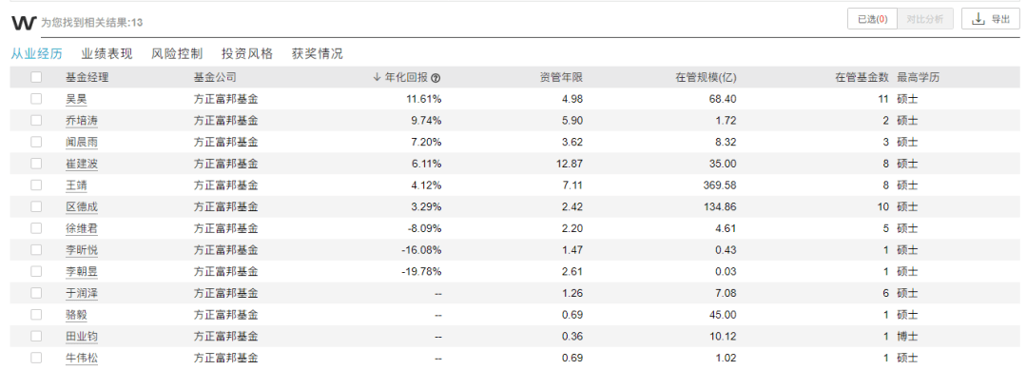Click the sort arrow on 年化回报 column

pos(377,77)
